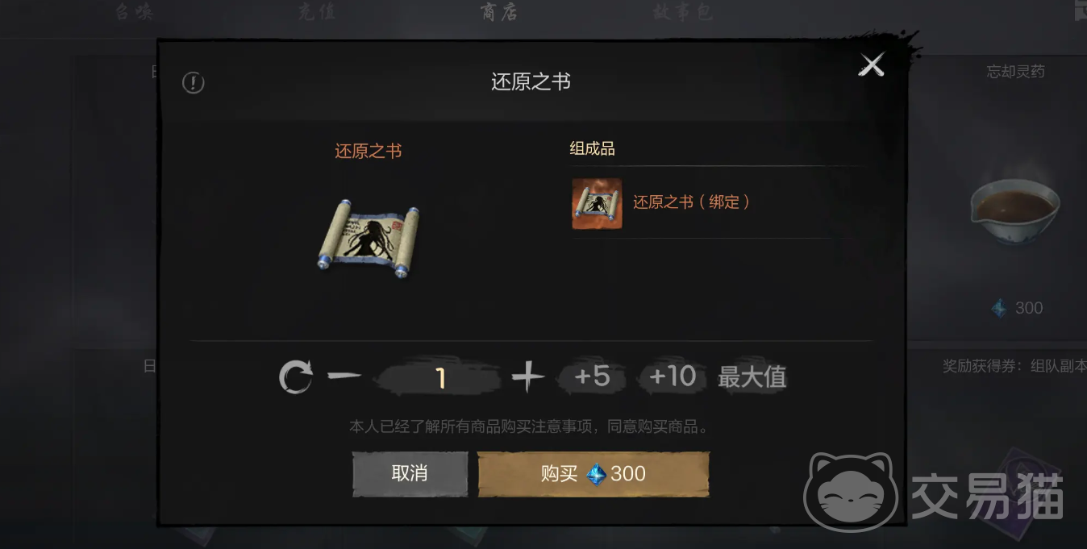This screenshot has width=1087, height=549.
Task: Select the 还原之书（绑定）component icon
Action: [x=597, y=203]
